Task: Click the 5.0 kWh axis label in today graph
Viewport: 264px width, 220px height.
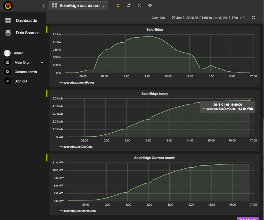Action: click(57, 98)
